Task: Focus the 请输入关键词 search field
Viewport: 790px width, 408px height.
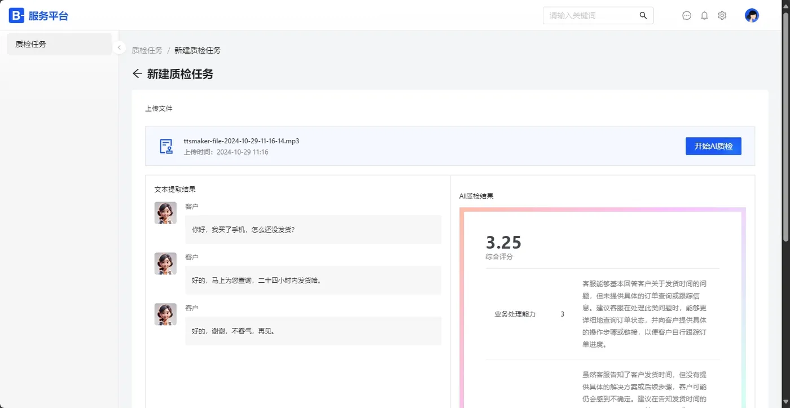Action: coord(598,16)
